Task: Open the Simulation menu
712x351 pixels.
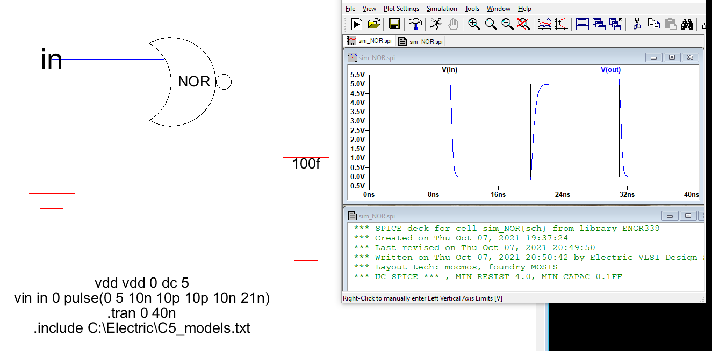Action: coord(441,9)
